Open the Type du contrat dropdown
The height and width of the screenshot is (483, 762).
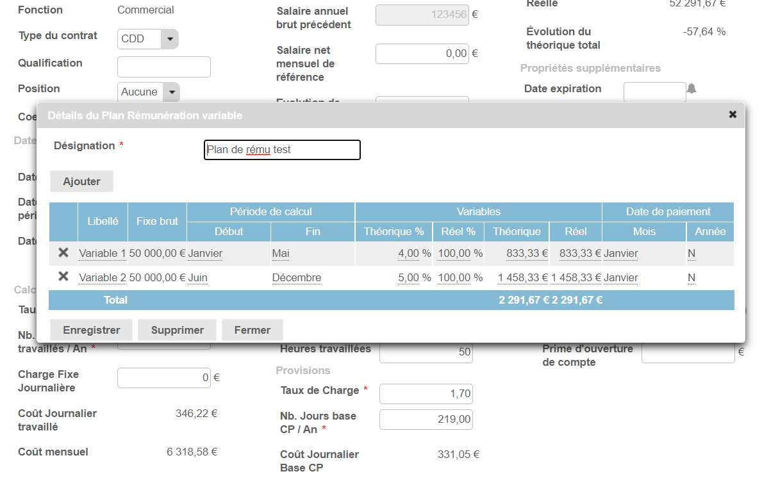point(169,39)
